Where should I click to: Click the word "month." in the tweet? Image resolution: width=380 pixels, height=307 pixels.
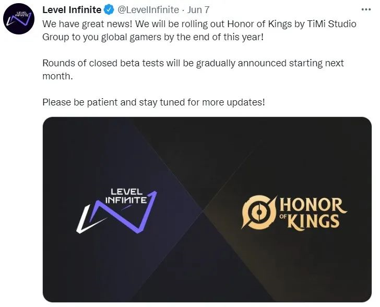click(57, 75)
